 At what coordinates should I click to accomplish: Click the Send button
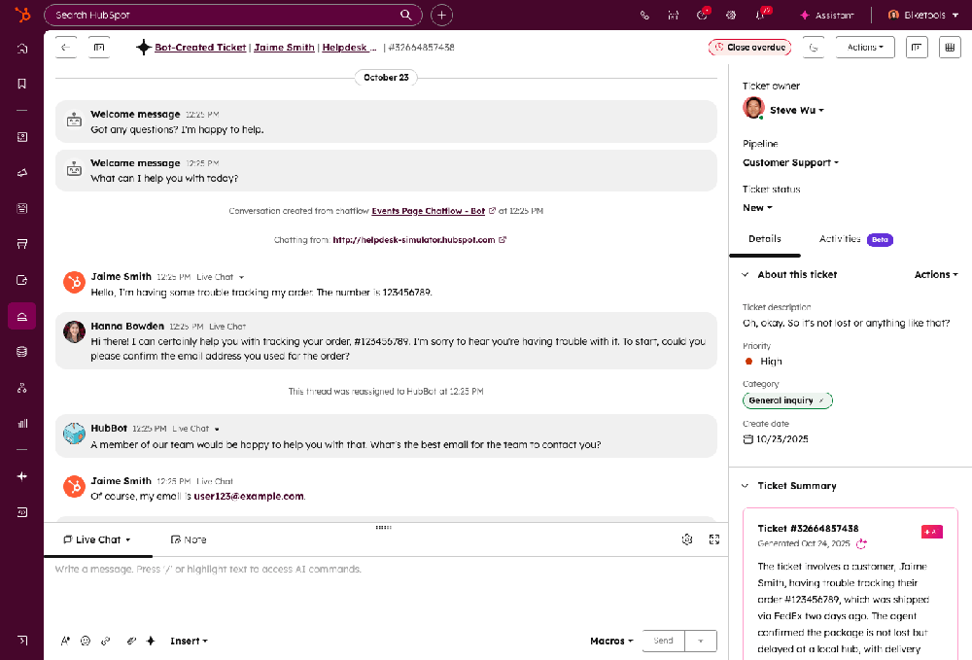click(663, 641)
